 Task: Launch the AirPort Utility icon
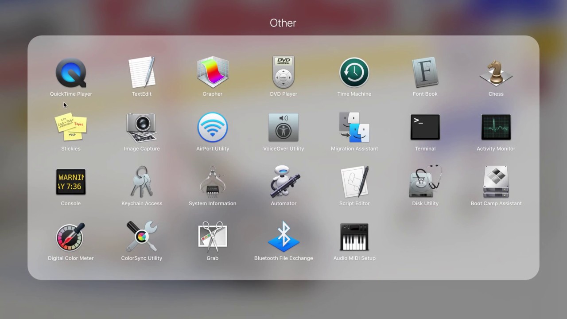[213, 127]
